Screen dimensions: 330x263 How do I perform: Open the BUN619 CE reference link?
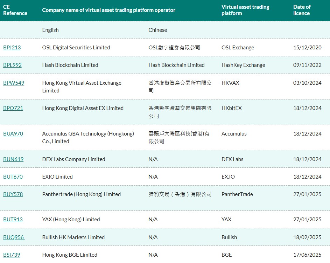(13, 159)
